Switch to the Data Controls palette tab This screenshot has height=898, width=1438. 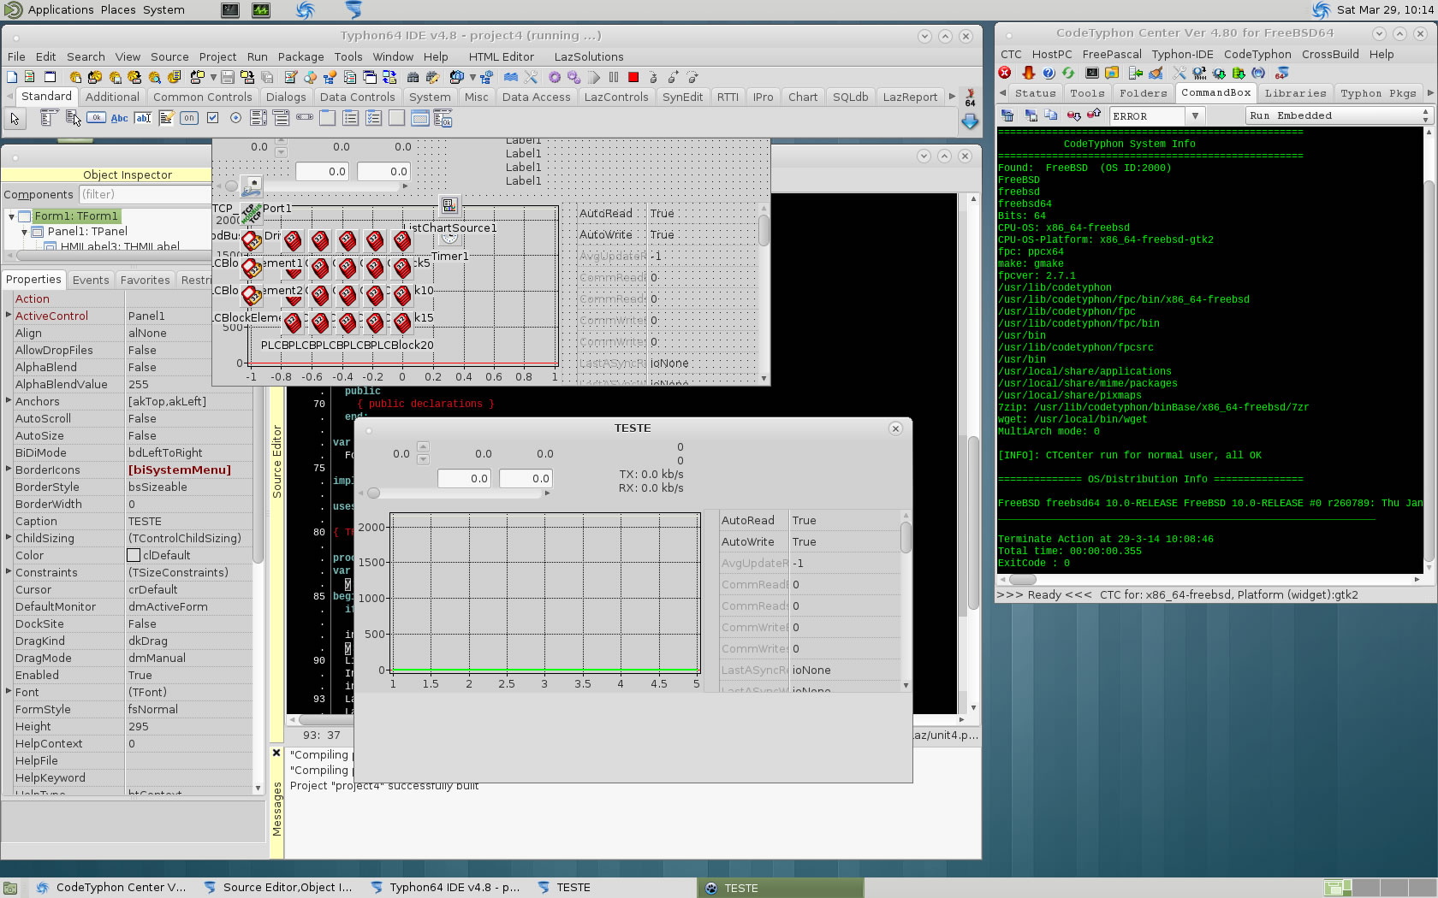pos(357,97)
